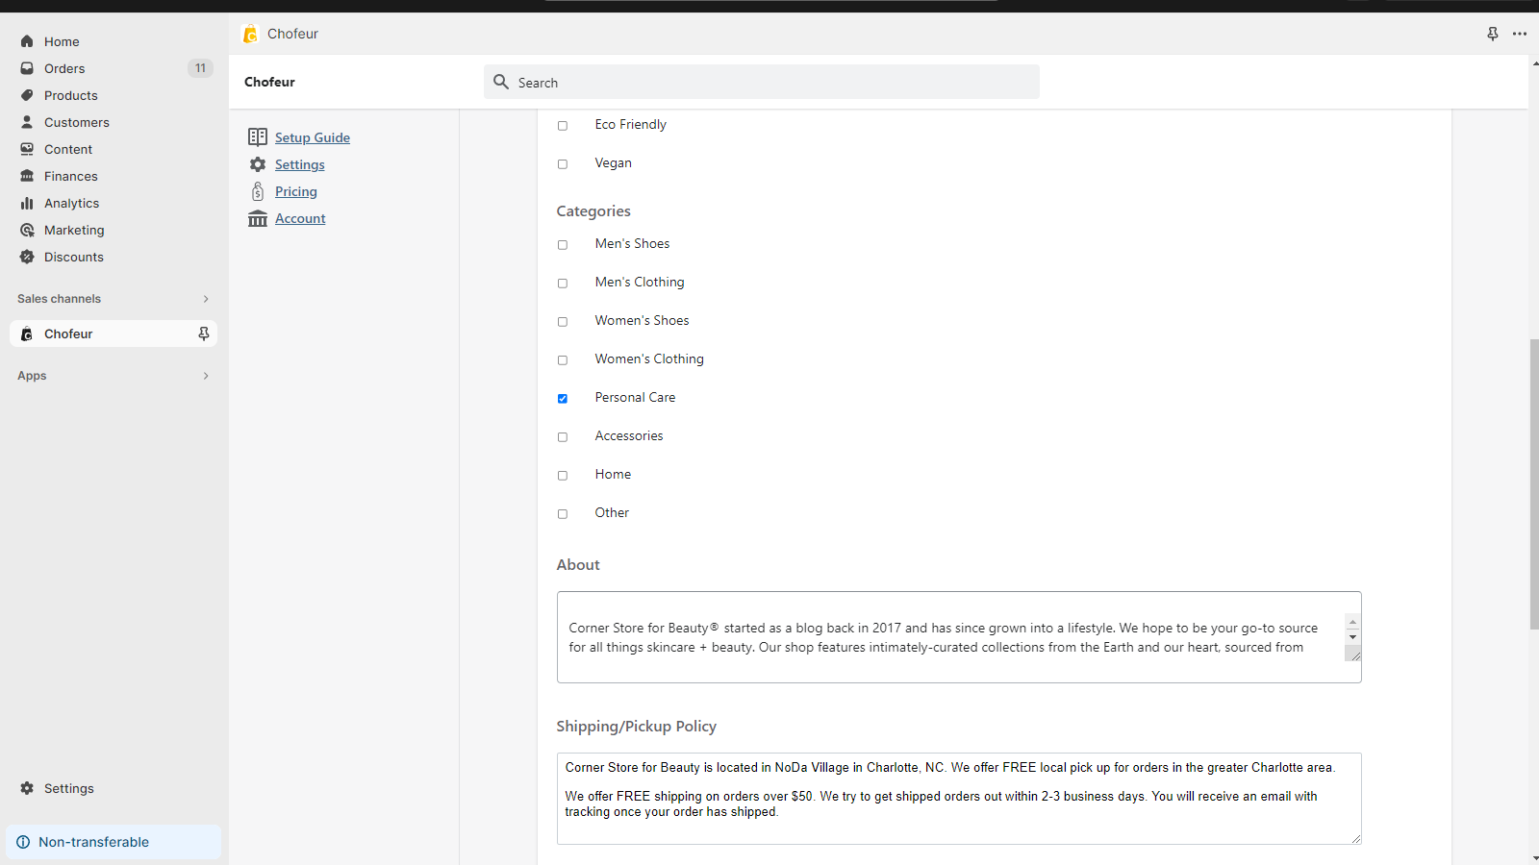
Task: Check the Women's Clothing checkbox
Action: pos(563,360)
